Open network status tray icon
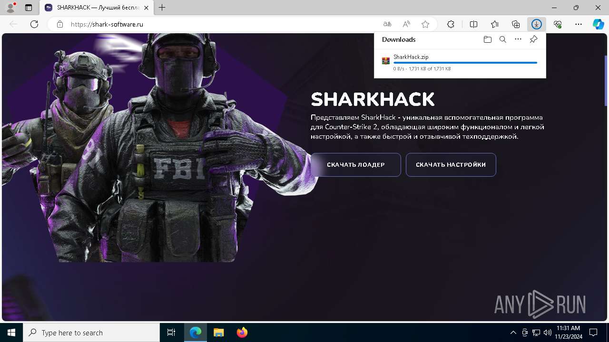The height and width of the screenshot is (342, 609). [x=536, y=332]
